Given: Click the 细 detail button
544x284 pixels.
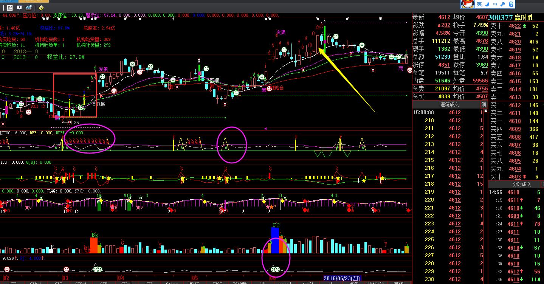Looking at the screenshot, I should (x=484, y=104).
